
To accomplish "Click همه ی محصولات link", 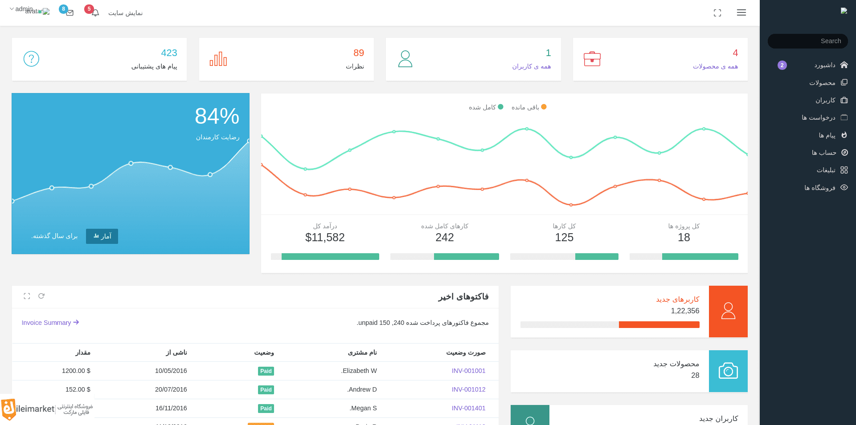I will tap(715, 66).
